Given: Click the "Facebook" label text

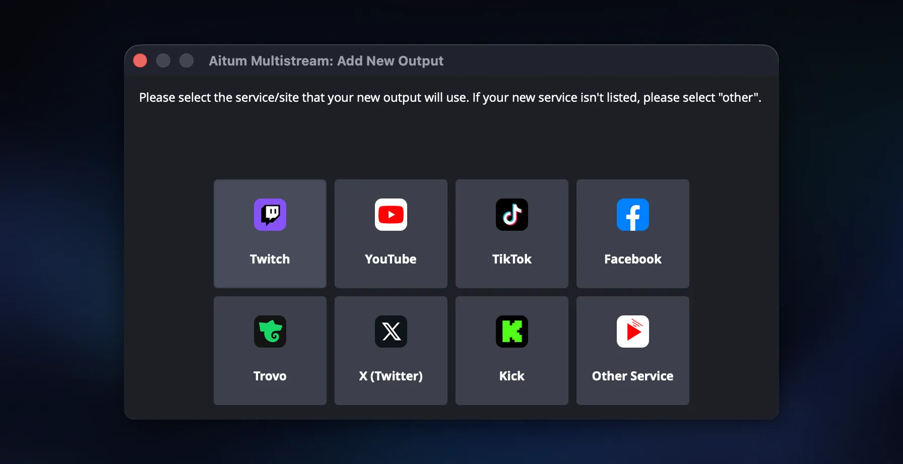Looking at the screenshot, I should click(633, 259).
